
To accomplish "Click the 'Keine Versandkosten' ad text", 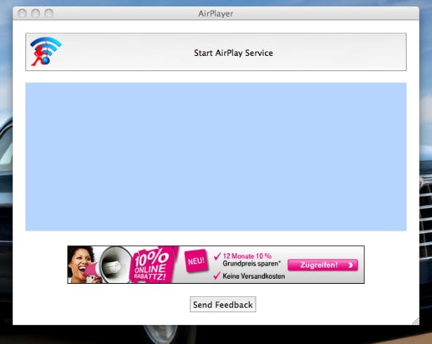I will (x=253, y=276).
